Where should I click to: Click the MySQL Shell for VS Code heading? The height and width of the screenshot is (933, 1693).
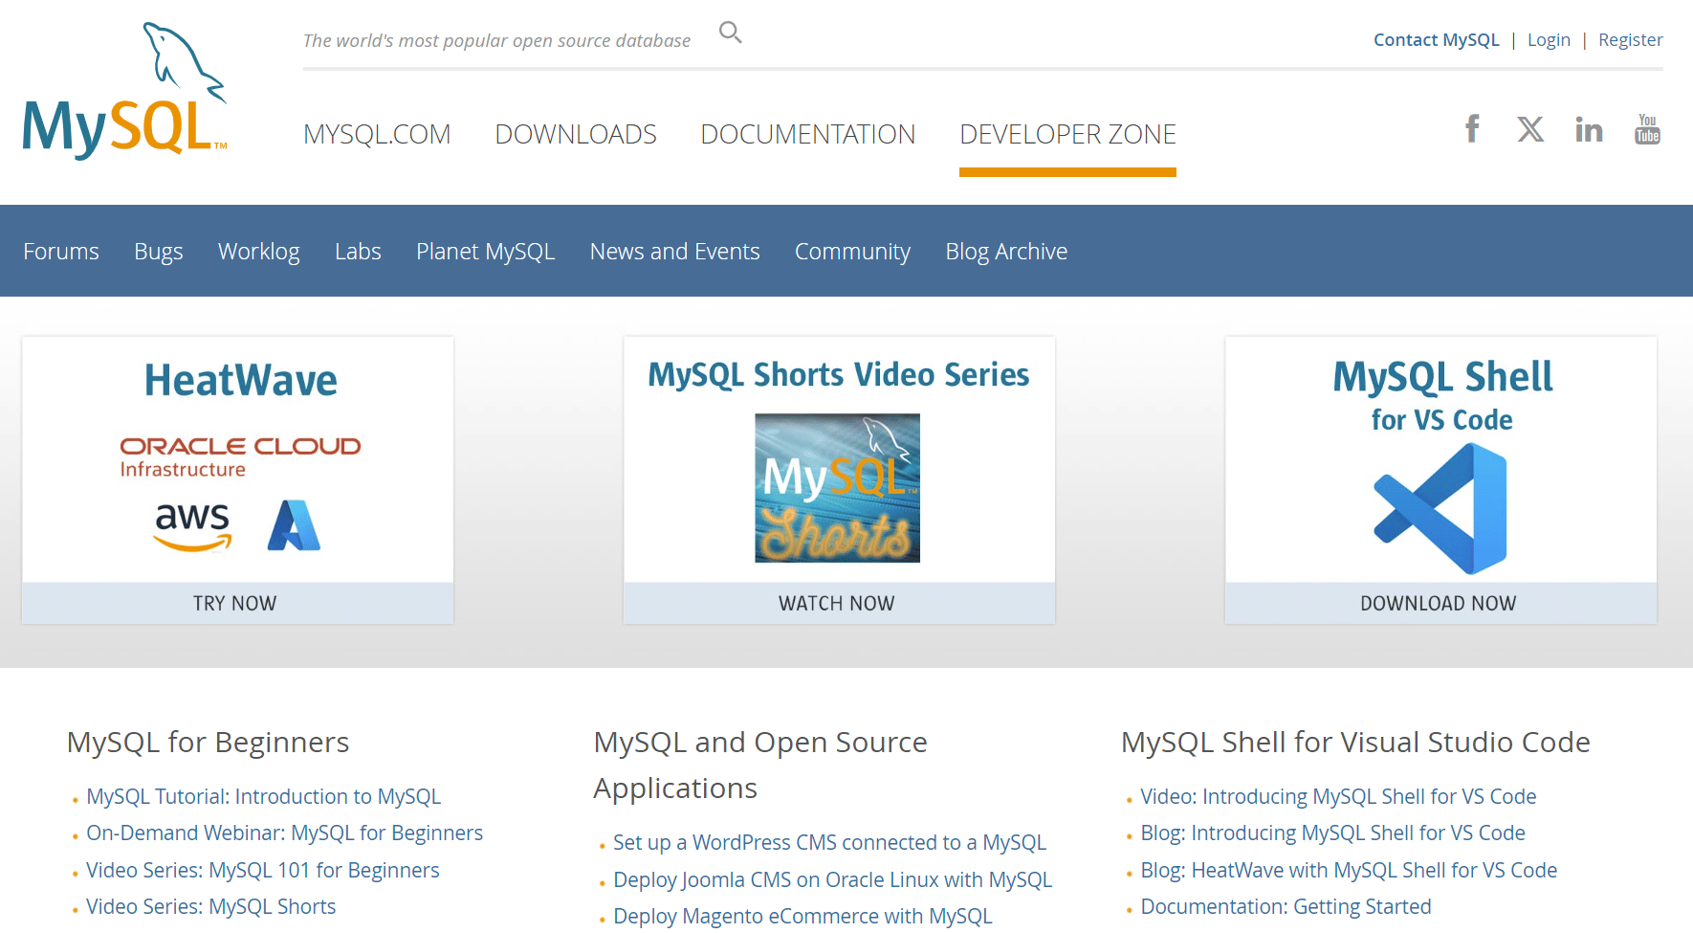point(1442,396)
